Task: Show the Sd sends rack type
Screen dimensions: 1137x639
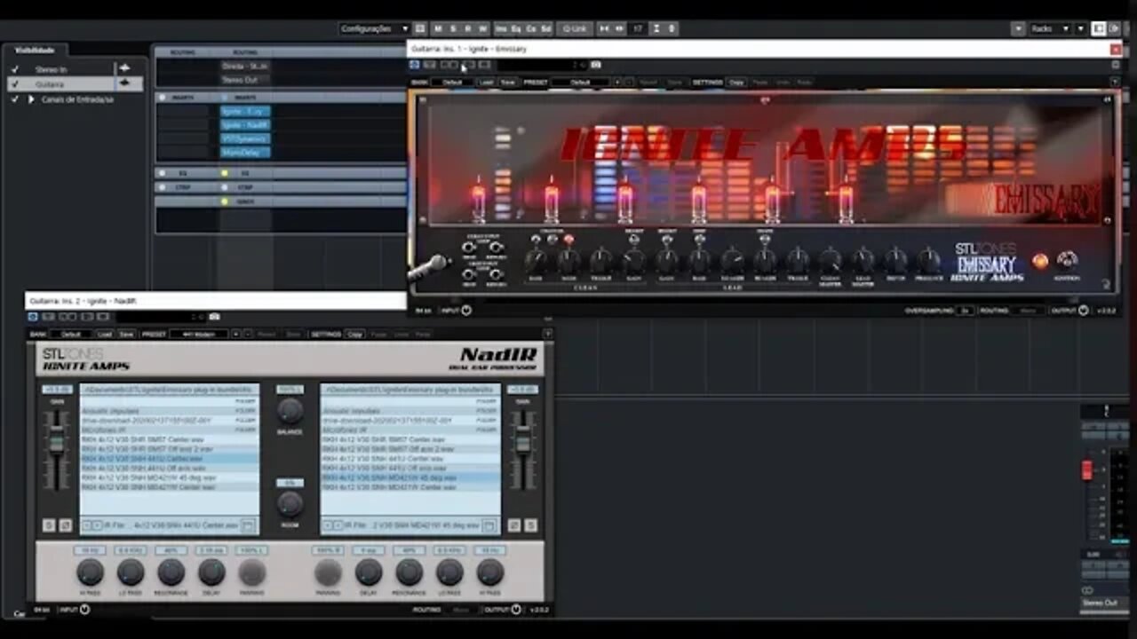Action: tap(545, 28)
